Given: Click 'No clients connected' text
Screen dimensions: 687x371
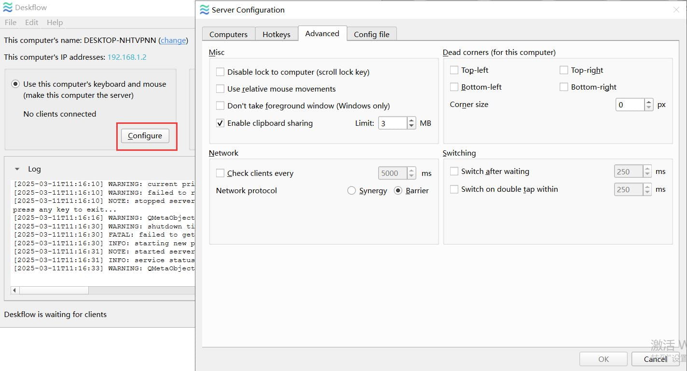Looking at the screenshot, I should tap(60, 114).
